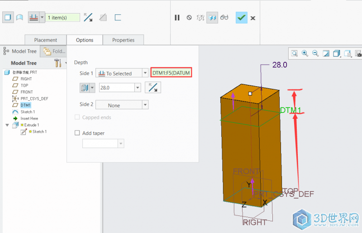Switch to Model Tree navigator tab
362x233 pixels.
tap(20, 51)
